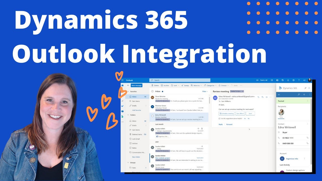Open the Deleted Items folder
Screen dimensions: 322x181
pos(138,134)
